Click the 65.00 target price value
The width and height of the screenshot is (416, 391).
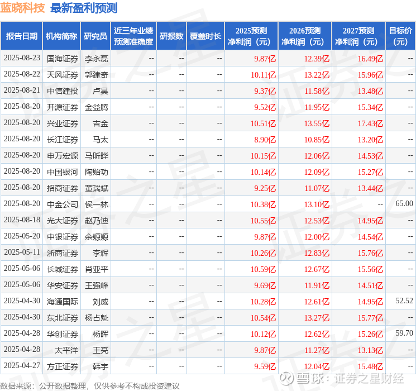point(404,203)
